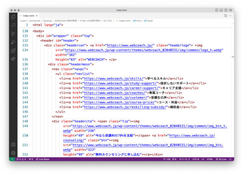Click the Desktop breadcrumb segment
Screen dimensions: 242x173
point(47,21)
